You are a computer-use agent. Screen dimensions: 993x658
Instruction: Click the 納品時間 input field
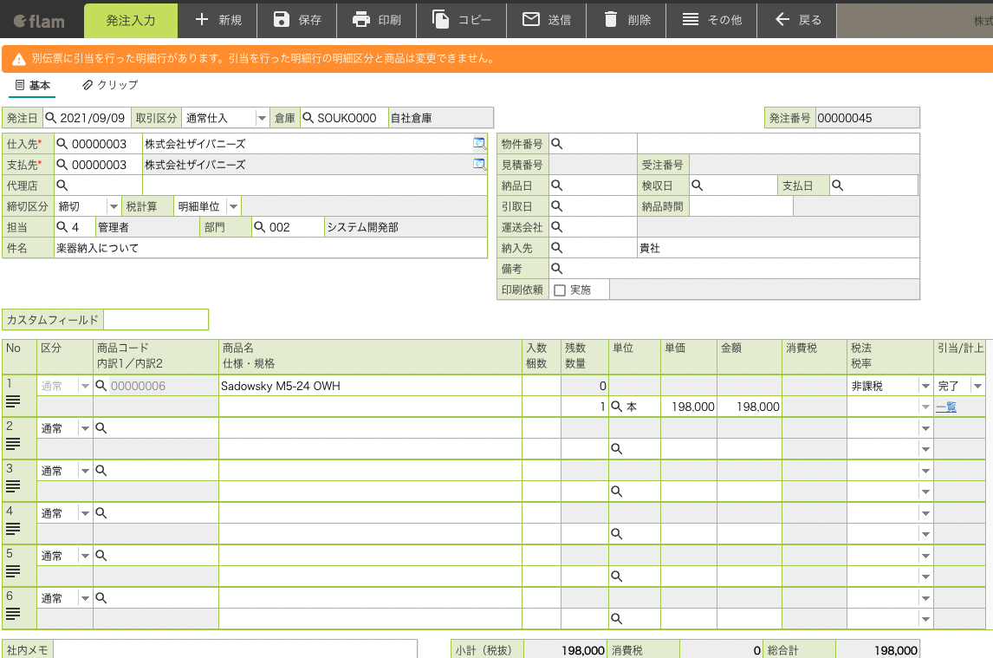[x=741, y=206]
